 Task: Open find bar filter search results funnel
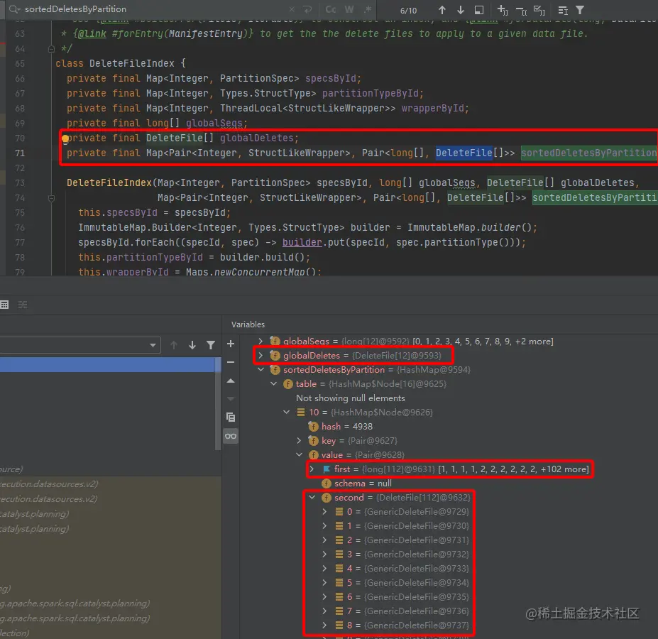coord(579,10)
